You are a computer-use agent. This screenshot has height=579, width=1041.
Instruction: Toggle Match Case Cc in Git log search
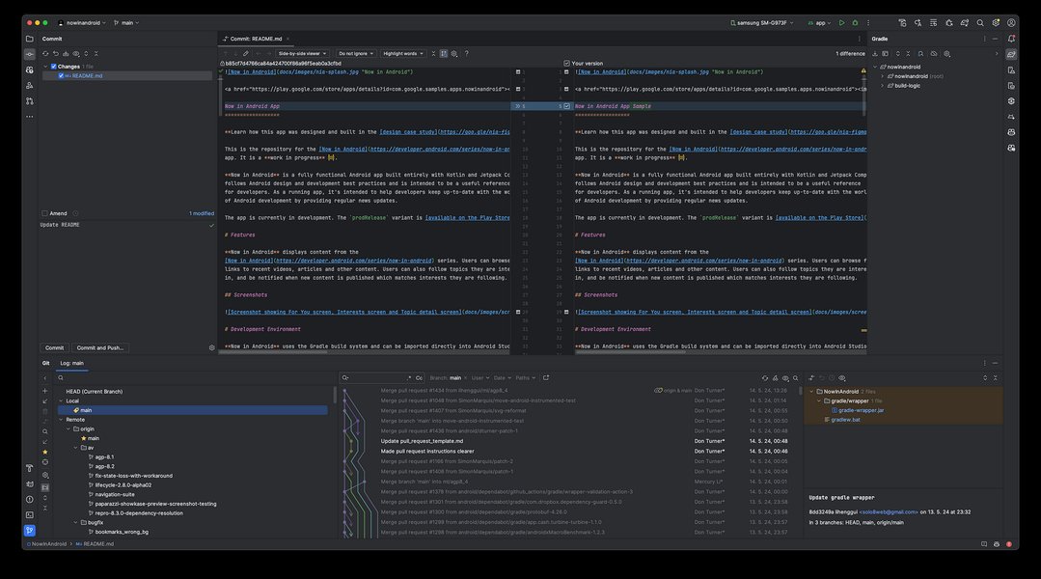click(419, 378)
